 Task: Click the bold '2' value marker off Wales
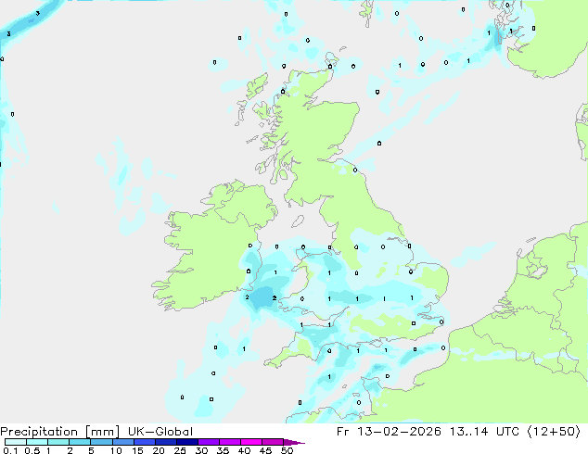click(275, 297)
